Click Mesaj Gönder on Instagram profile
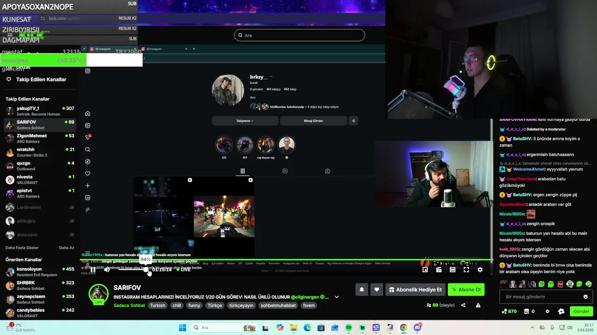Image resolution: width=597 pixels, height=335 pixels. pyautogui.click(x=313, y=121)
